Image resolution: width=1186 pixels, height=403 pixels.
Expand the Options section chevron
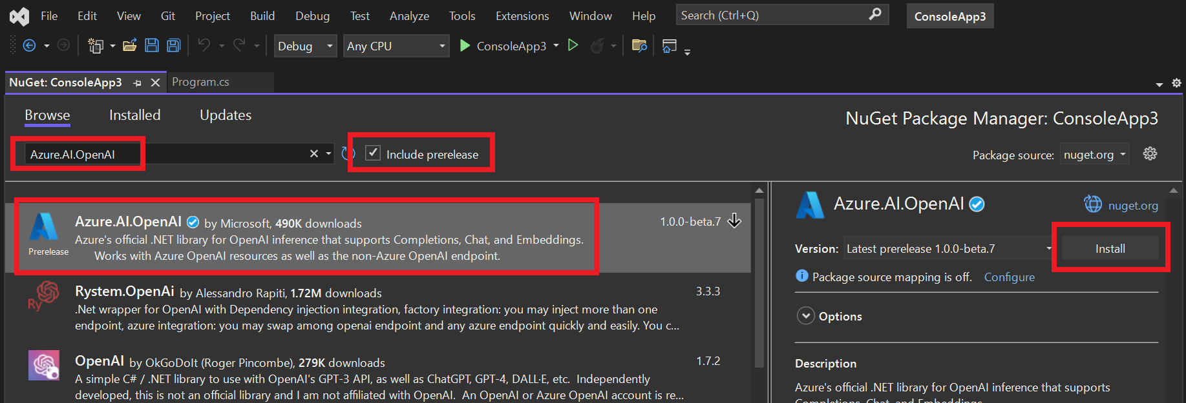pyautogui.click(x=805, y=316)
